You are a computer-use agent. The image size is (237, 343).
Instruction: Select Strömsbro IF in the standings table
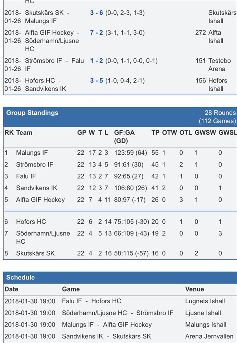pyautogui.click(x=35, y=165)
